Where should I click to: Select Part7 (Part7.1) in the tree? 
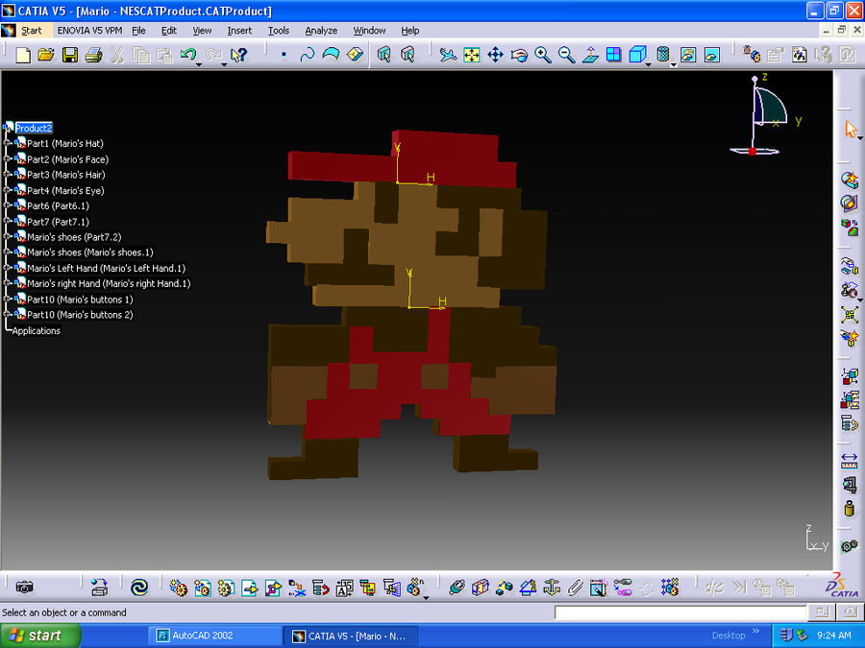point(58,222)
